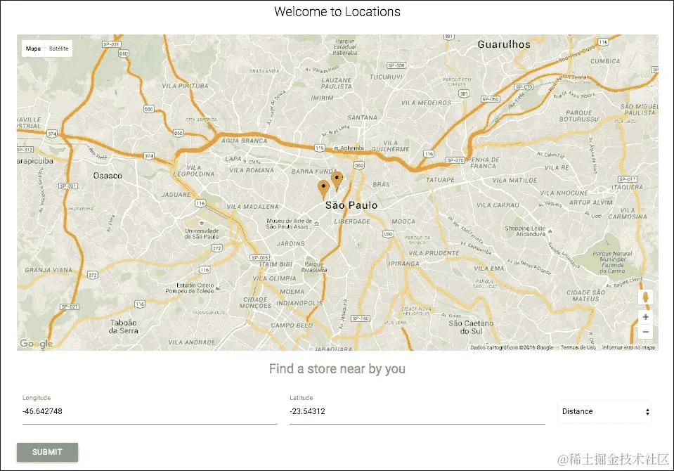Zoom out with the minus button
Viewport: 674px width, 471px height.
(645, 332)
